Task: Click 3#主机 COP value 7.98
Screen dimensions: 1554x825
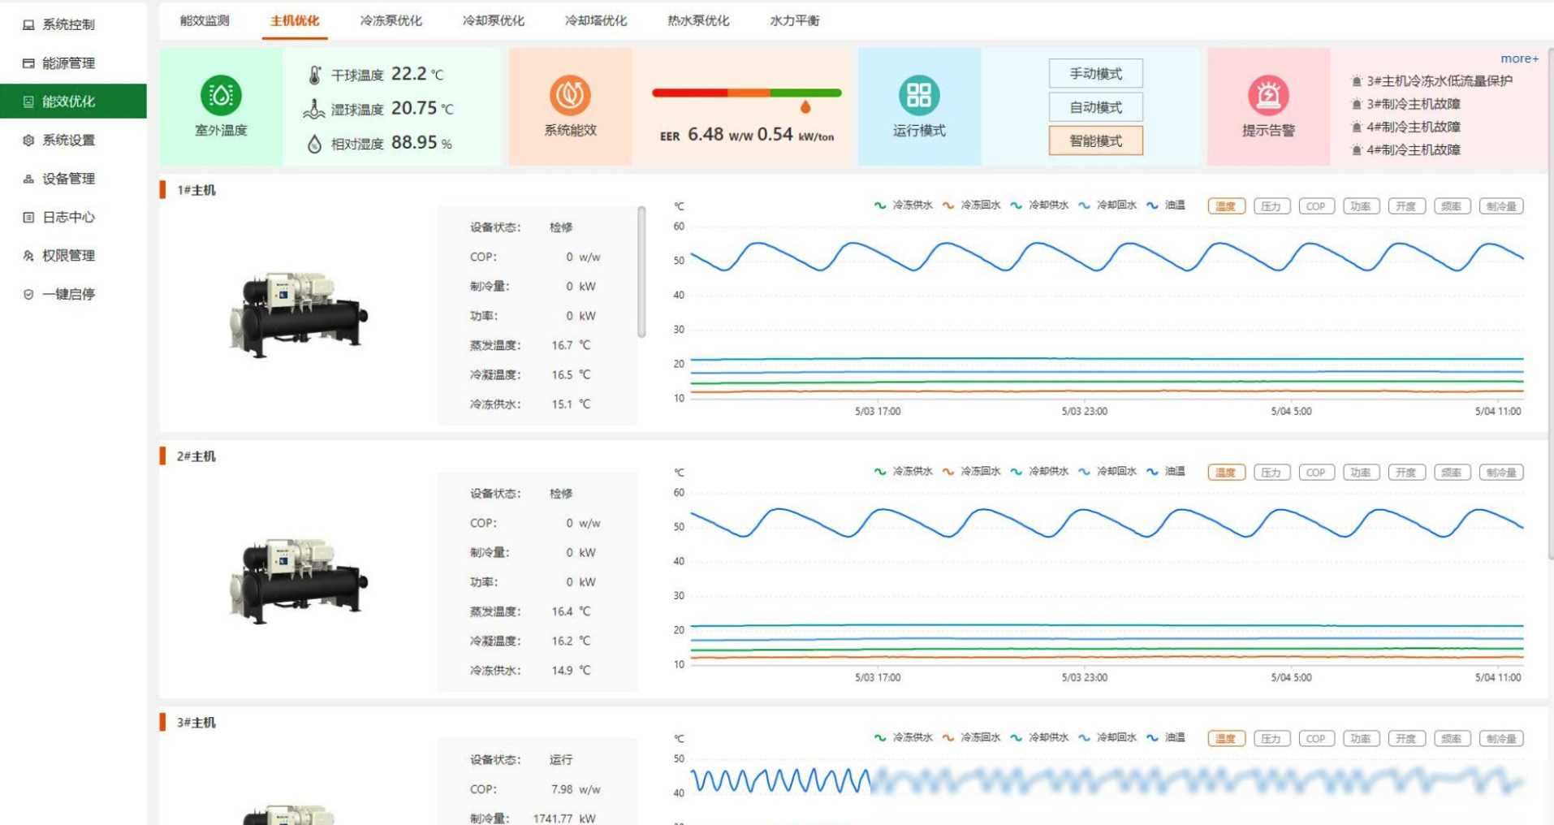Action: click(562, 789)
